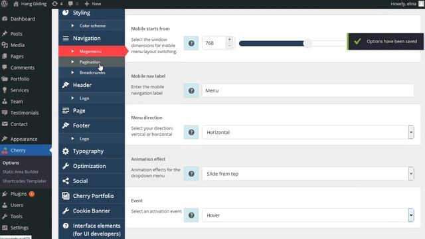Open the Menu direction Horizontal dropdown
The height and width of the screenshot is (239, 425).
pyautogui.click(x=308, y=132)
